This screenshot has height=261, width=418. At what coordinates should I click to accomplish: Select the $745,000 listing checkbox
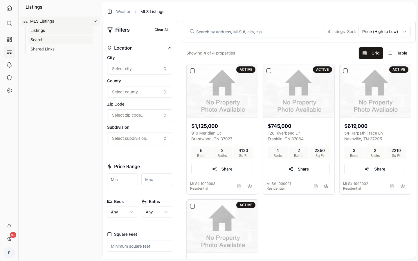pyautogui.click(x=269, y=71)
